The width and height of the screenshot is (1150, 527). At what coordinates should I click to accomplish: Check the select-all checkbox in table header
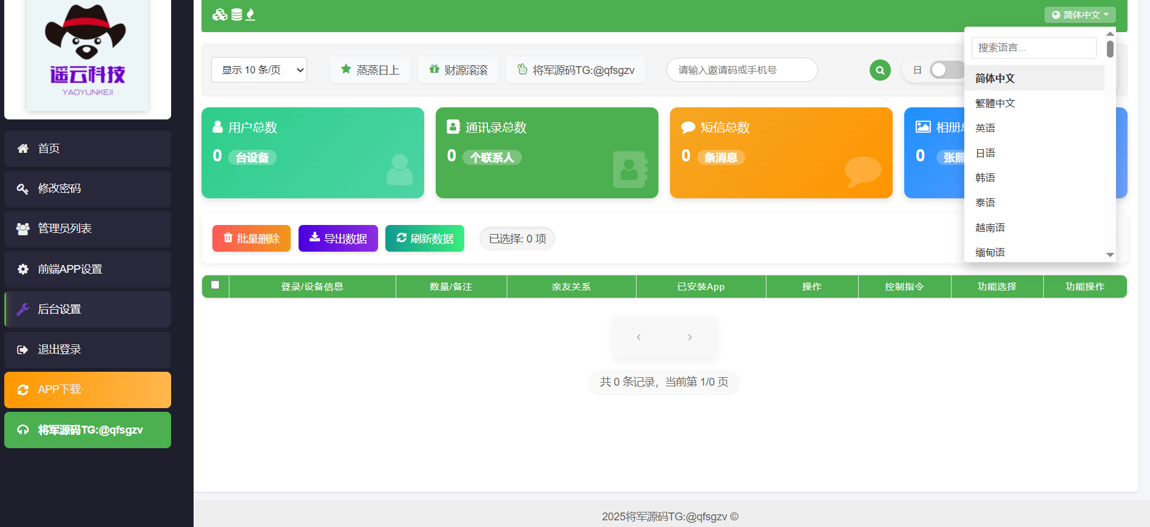point(215,285)
